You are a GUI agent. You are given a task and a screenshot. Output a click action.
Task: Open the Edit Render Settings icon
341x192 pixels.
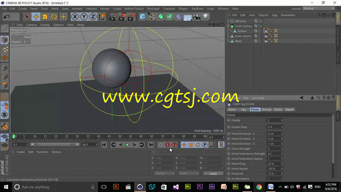pyautogui.click(x=131, y=17)
